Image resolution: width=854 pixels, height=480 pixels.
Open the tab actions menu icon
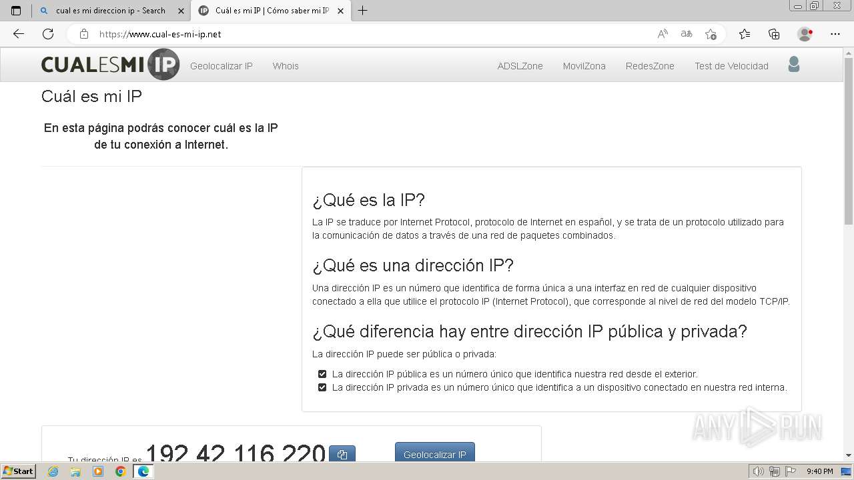click(x=16, y=11)
